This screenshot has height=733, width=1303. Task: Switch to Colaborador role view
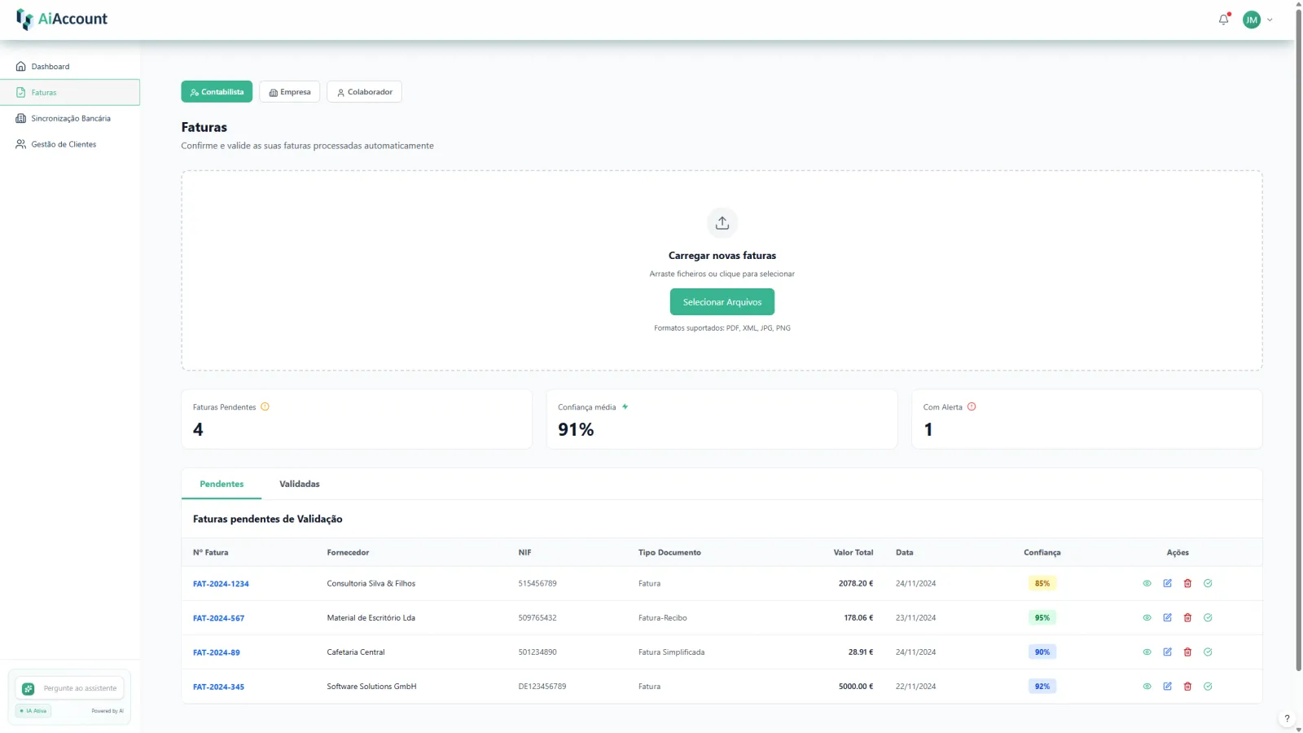click(x=364, y=92)
